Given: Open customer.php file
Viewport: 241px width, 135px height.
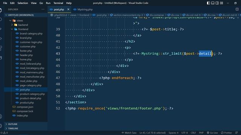Looking at the screenshot, I should click(x=27, y=46).
